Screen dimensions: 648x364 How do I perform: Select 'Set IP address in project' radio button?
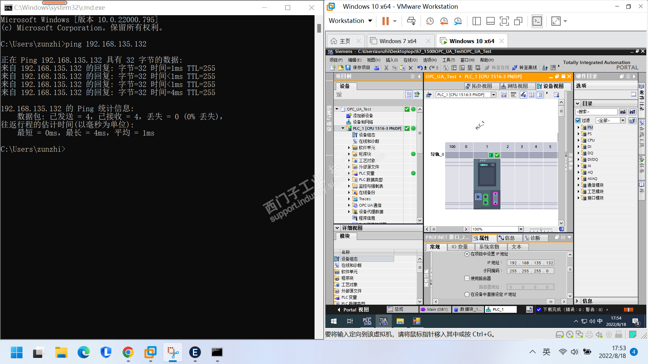[467, 254]
